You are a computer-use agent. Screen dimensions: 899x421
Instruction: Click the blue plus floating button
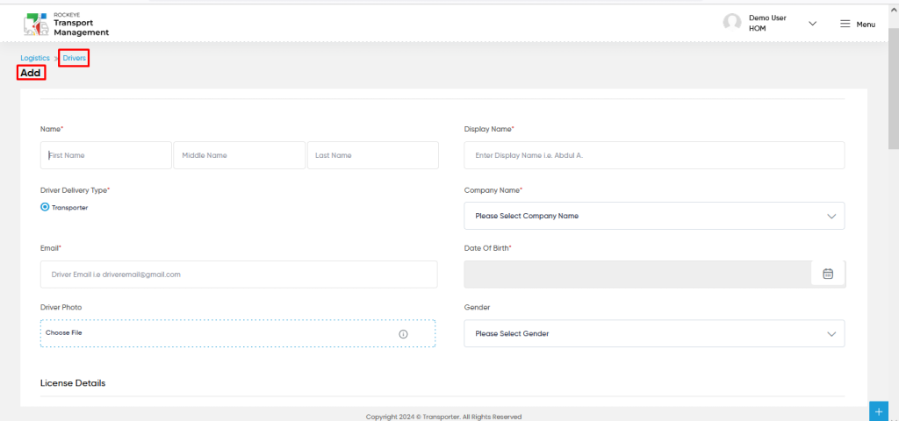(x=878, y=411)
